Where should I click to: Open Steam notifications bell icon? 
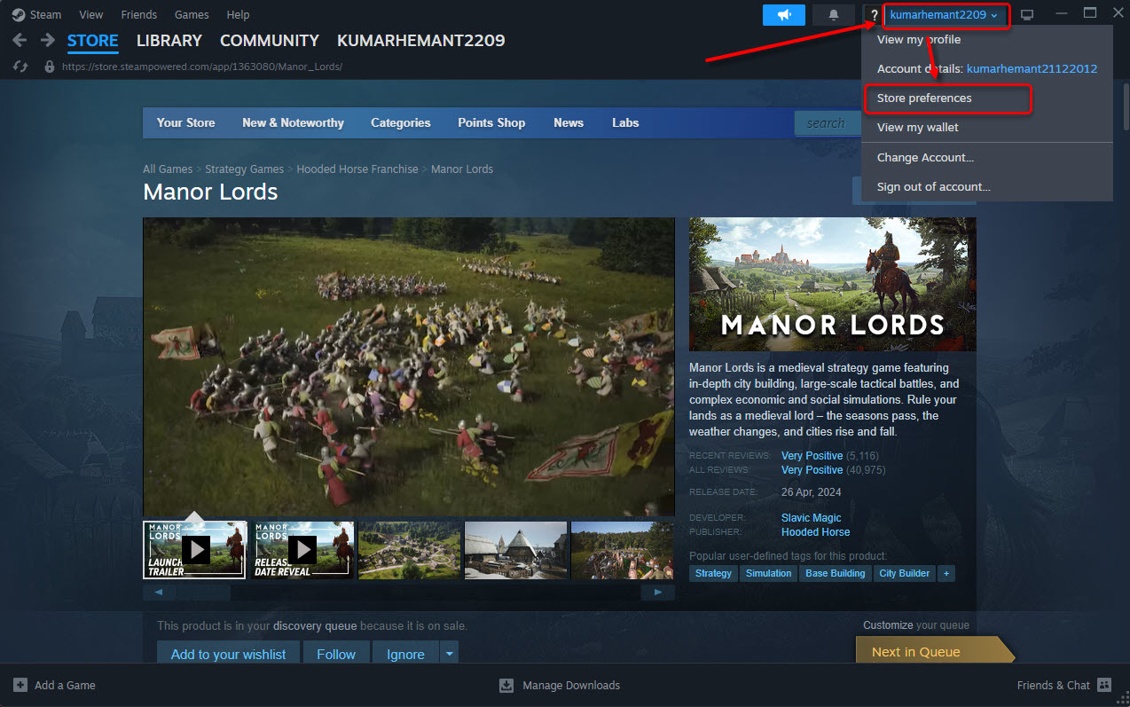click(833, 14)
